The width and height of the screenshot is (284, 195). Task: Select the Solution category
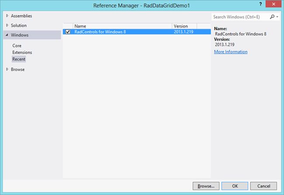(19, 25)
